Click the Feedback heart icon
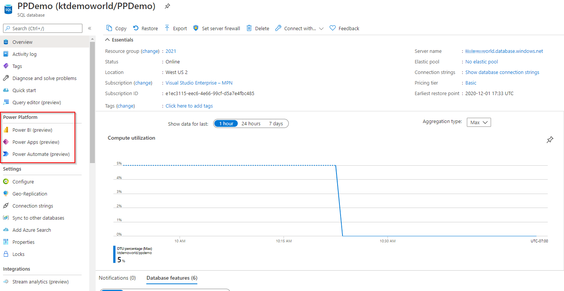Viewport: 564px width, 291px height. 333,28
